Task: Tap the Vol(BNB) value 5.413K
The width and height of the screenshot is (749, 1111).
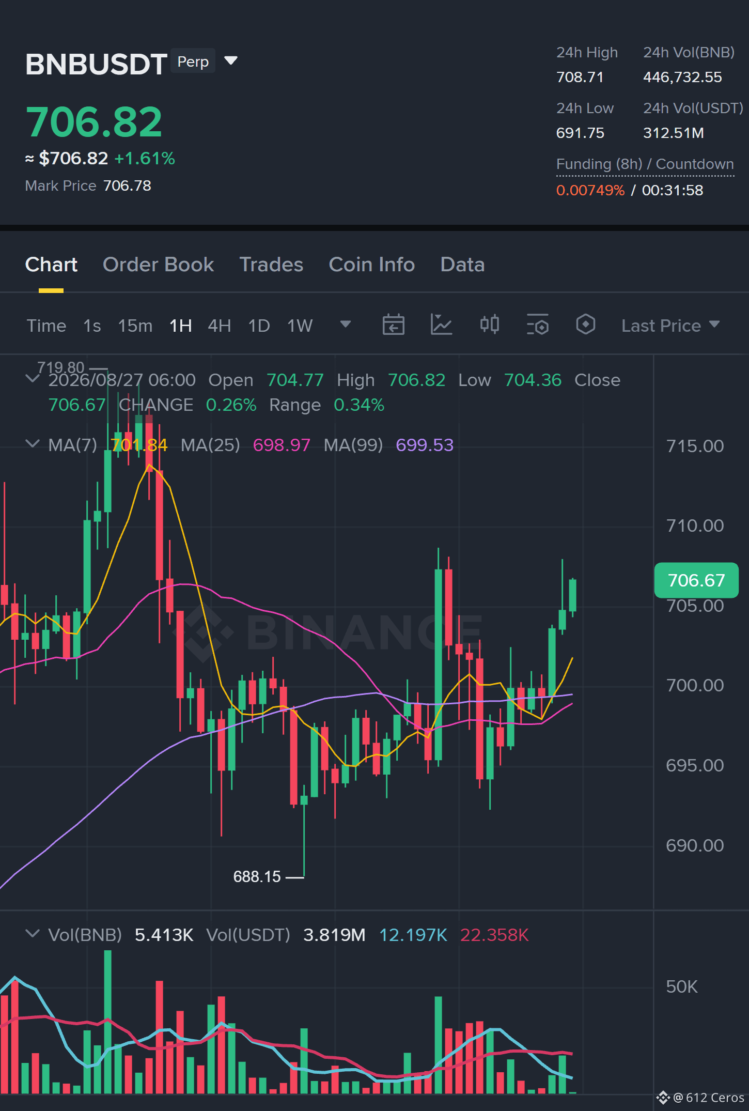Action: tap(164, 935)
